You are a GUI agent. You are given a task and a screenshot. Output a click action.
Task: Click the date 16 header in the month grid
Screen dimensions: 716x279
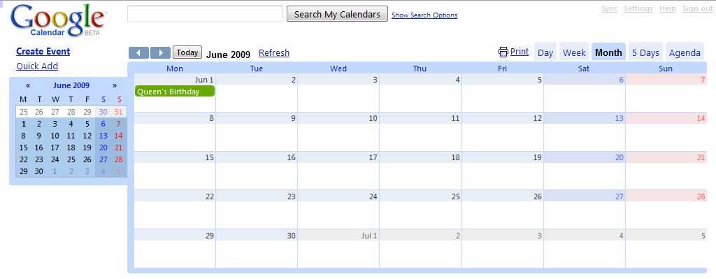292,157
